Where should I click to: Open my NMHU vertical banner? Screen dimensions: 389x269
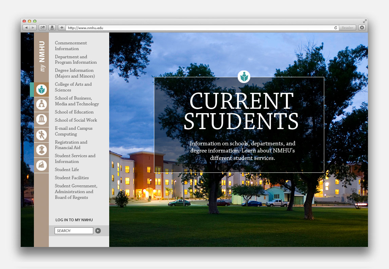42,56
